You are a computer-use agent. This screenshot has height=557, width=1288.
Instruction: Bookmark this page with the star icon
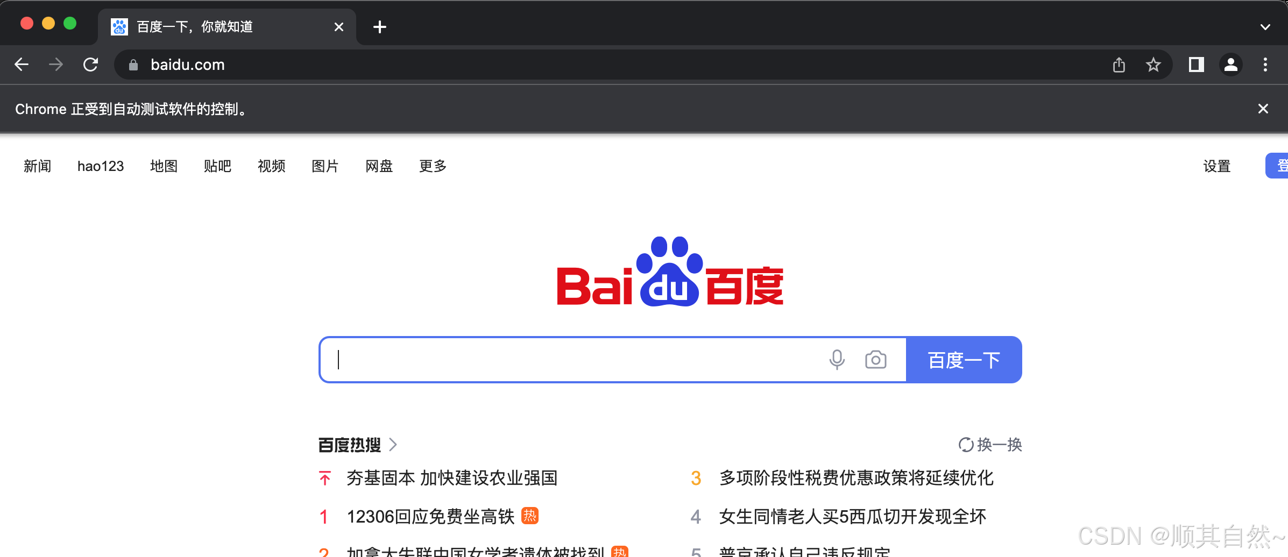pos(1153,65)
